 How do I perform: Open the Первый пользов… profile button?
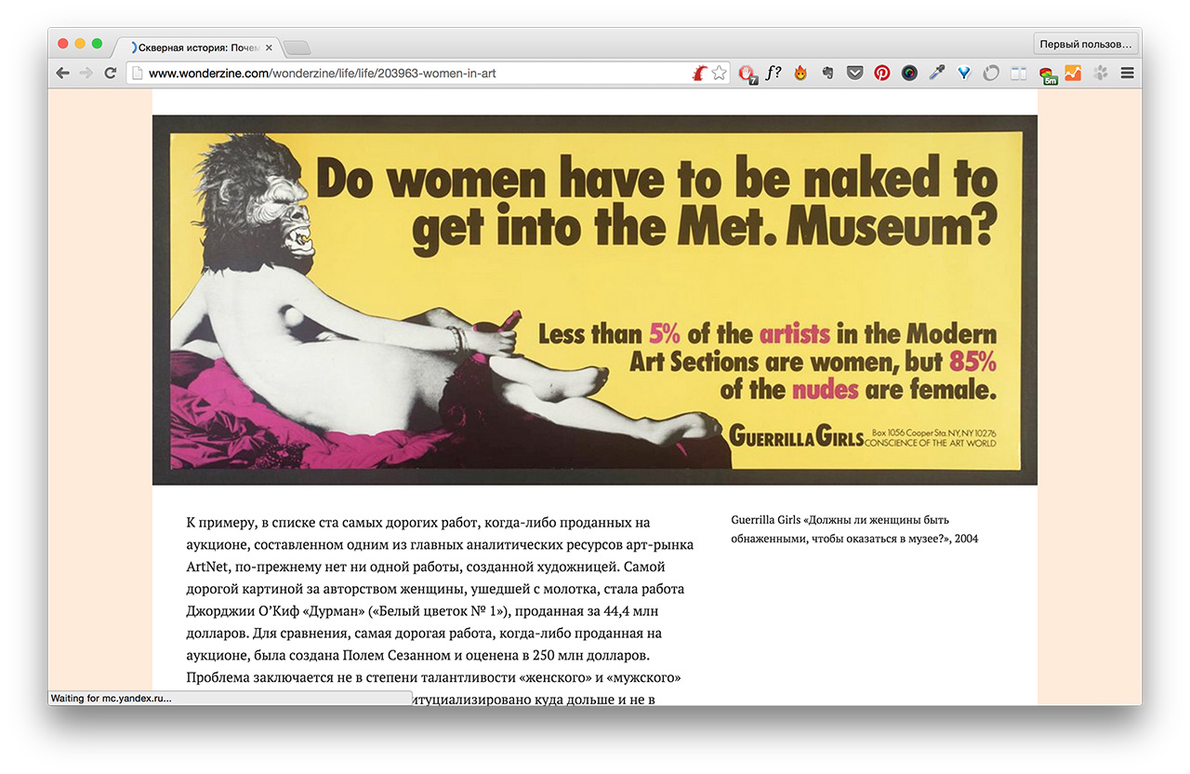[1086, 44]
